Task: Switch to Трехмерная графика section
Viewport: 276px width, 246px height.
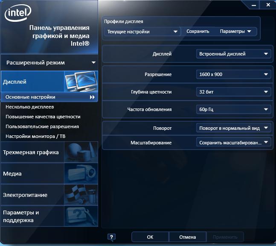Action: (49, 152)
